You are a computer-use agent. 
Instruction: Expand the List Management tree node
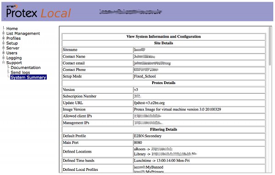[4, 33]
